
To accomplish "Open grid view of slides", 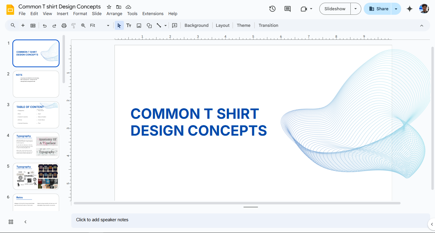I will (x=11, y=222).
